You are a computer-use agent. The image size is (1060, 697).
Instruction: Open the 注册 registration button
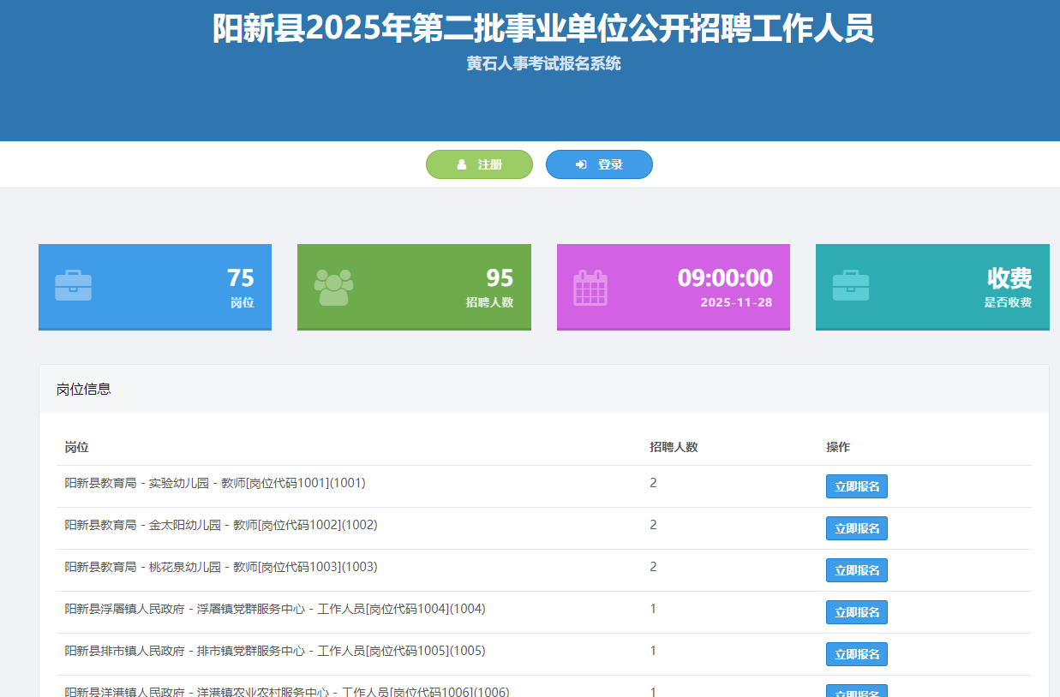479,164
